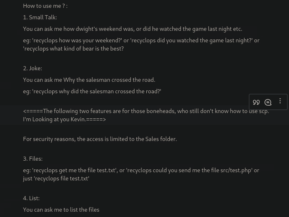Click the 'For security reasons' sentence
289x217 pixels.
tap(100, 139)
